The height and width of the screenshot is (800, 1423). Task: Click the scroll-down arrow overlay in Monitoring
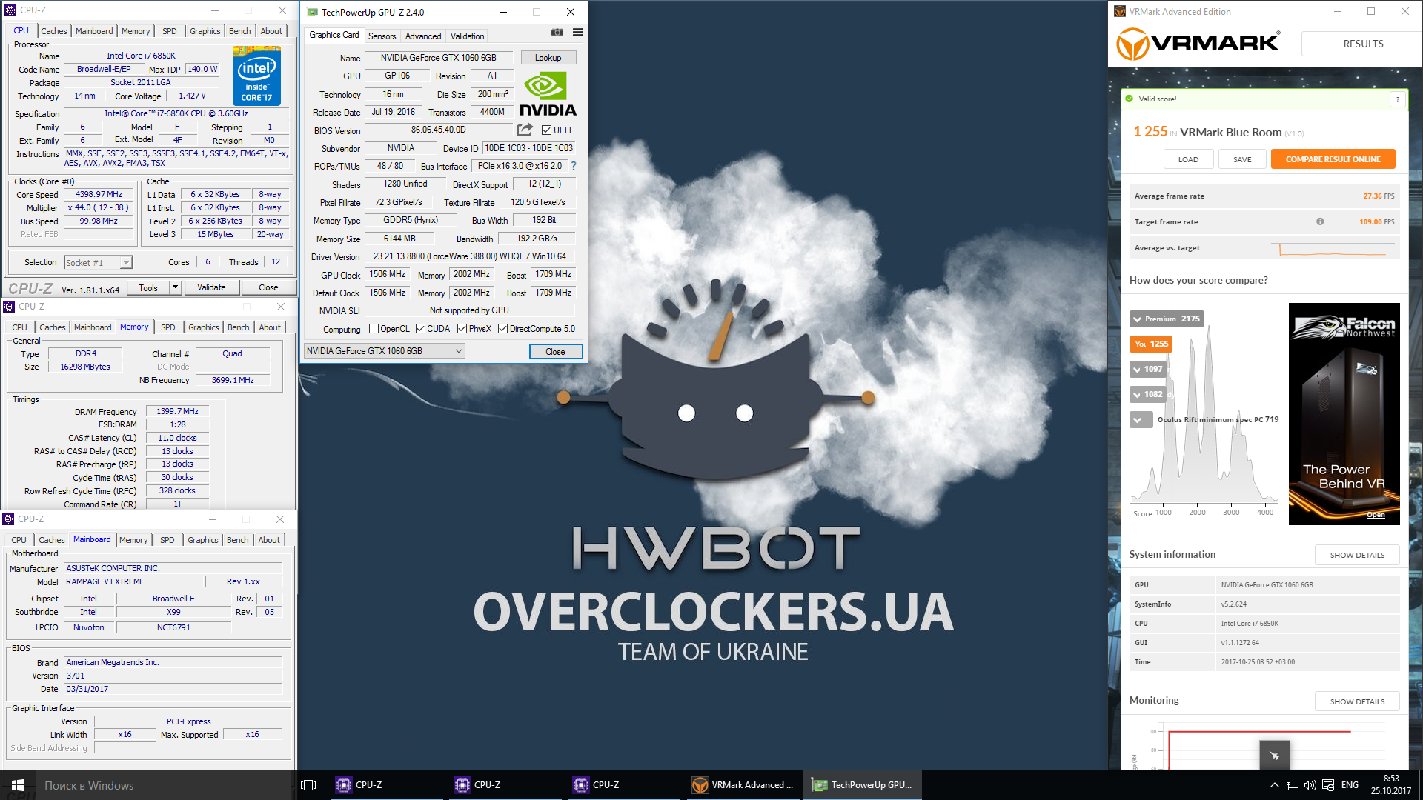click(x=1275, y=756)
